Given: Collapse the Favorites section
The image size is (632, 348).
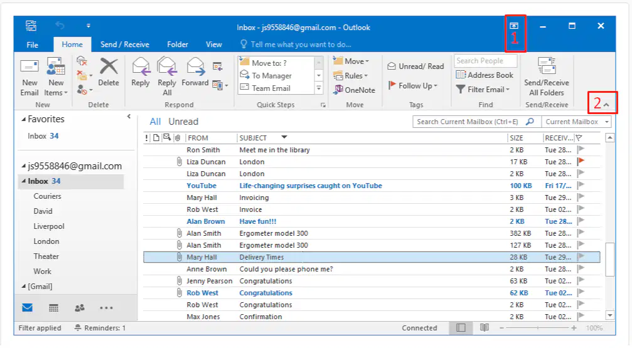Looking at the screenshot, I should click(x=24, y=119).
